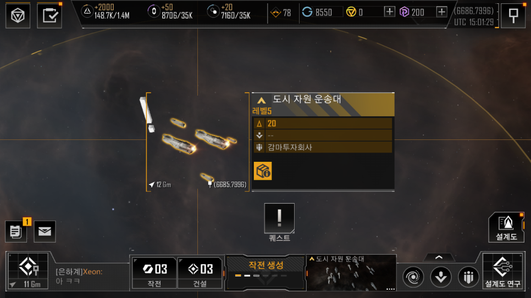Open the 퀘스트 quest button
Viewport: 531px width, 298px height.
point(279,223)
